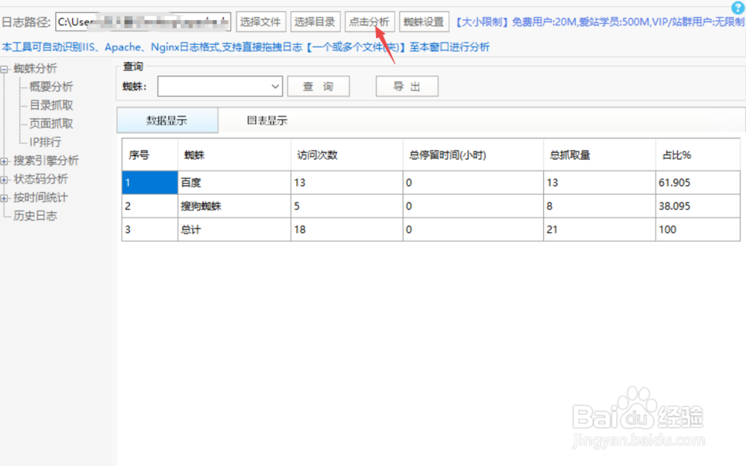Select 目录抓取 in the tree

coord(51,105)
